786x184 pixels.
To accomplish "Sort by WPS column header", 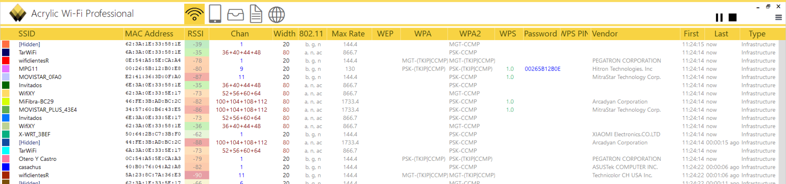I will coord(508,33).
